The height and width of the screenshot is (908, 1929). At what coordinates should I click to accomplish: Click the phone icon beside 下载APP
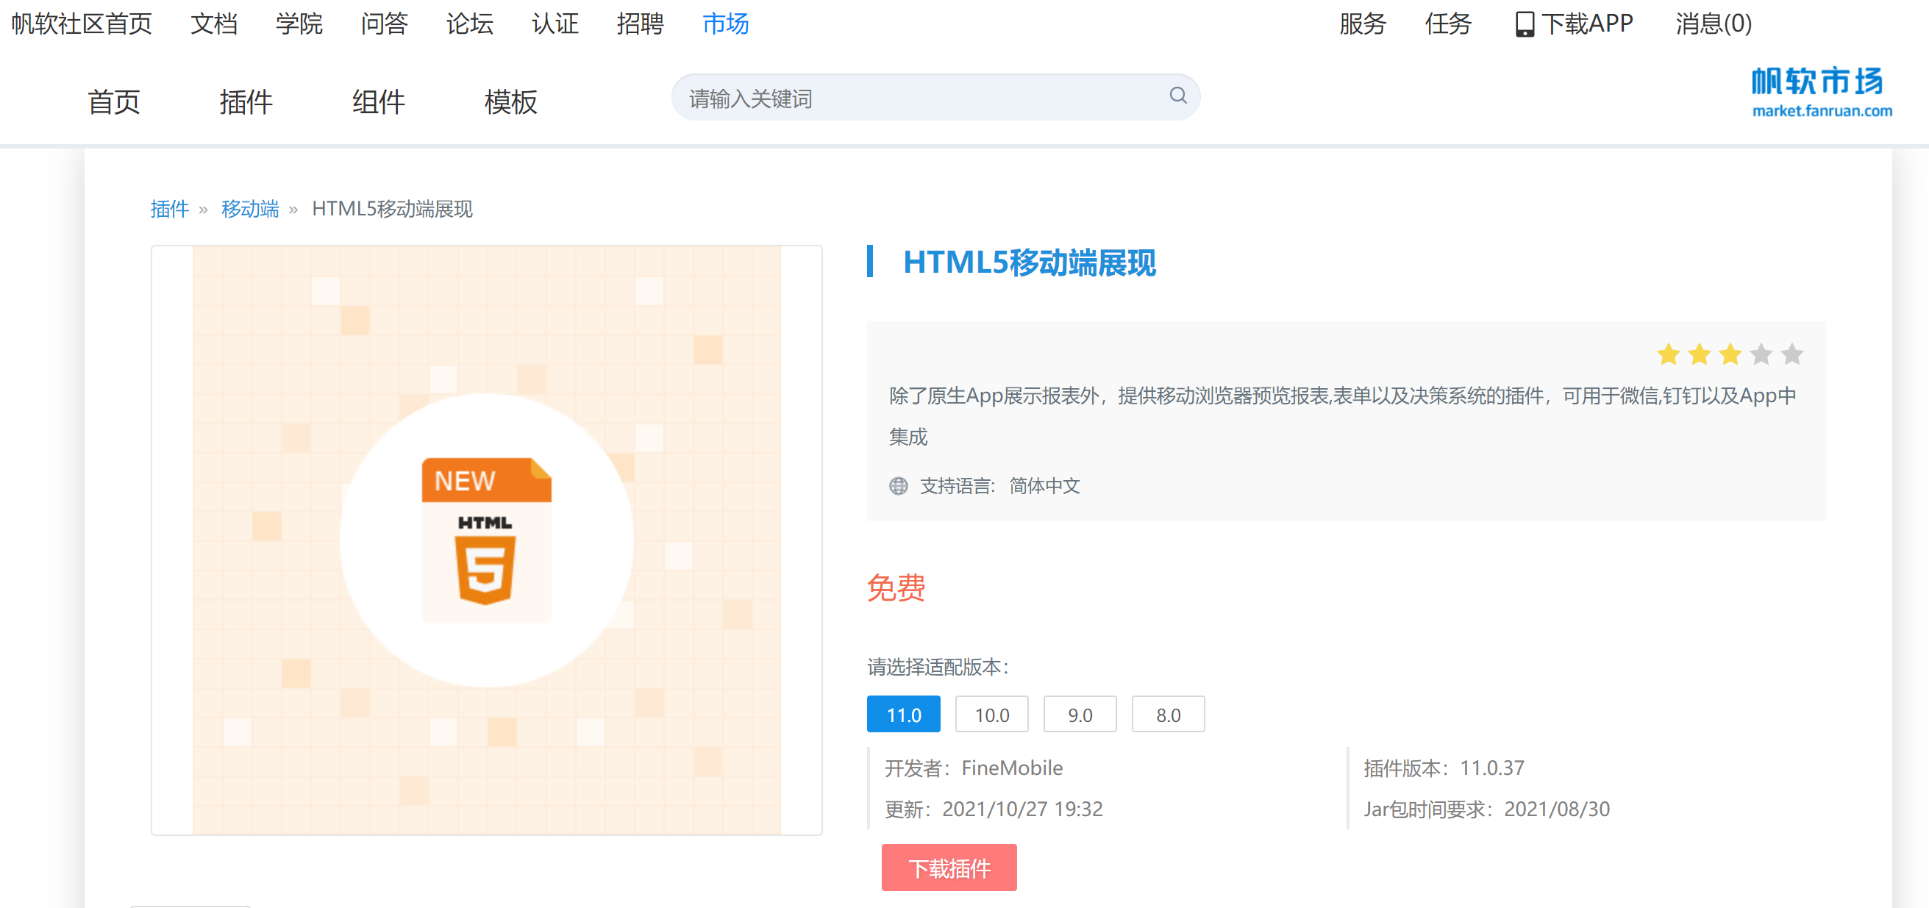click(1524, 25)
